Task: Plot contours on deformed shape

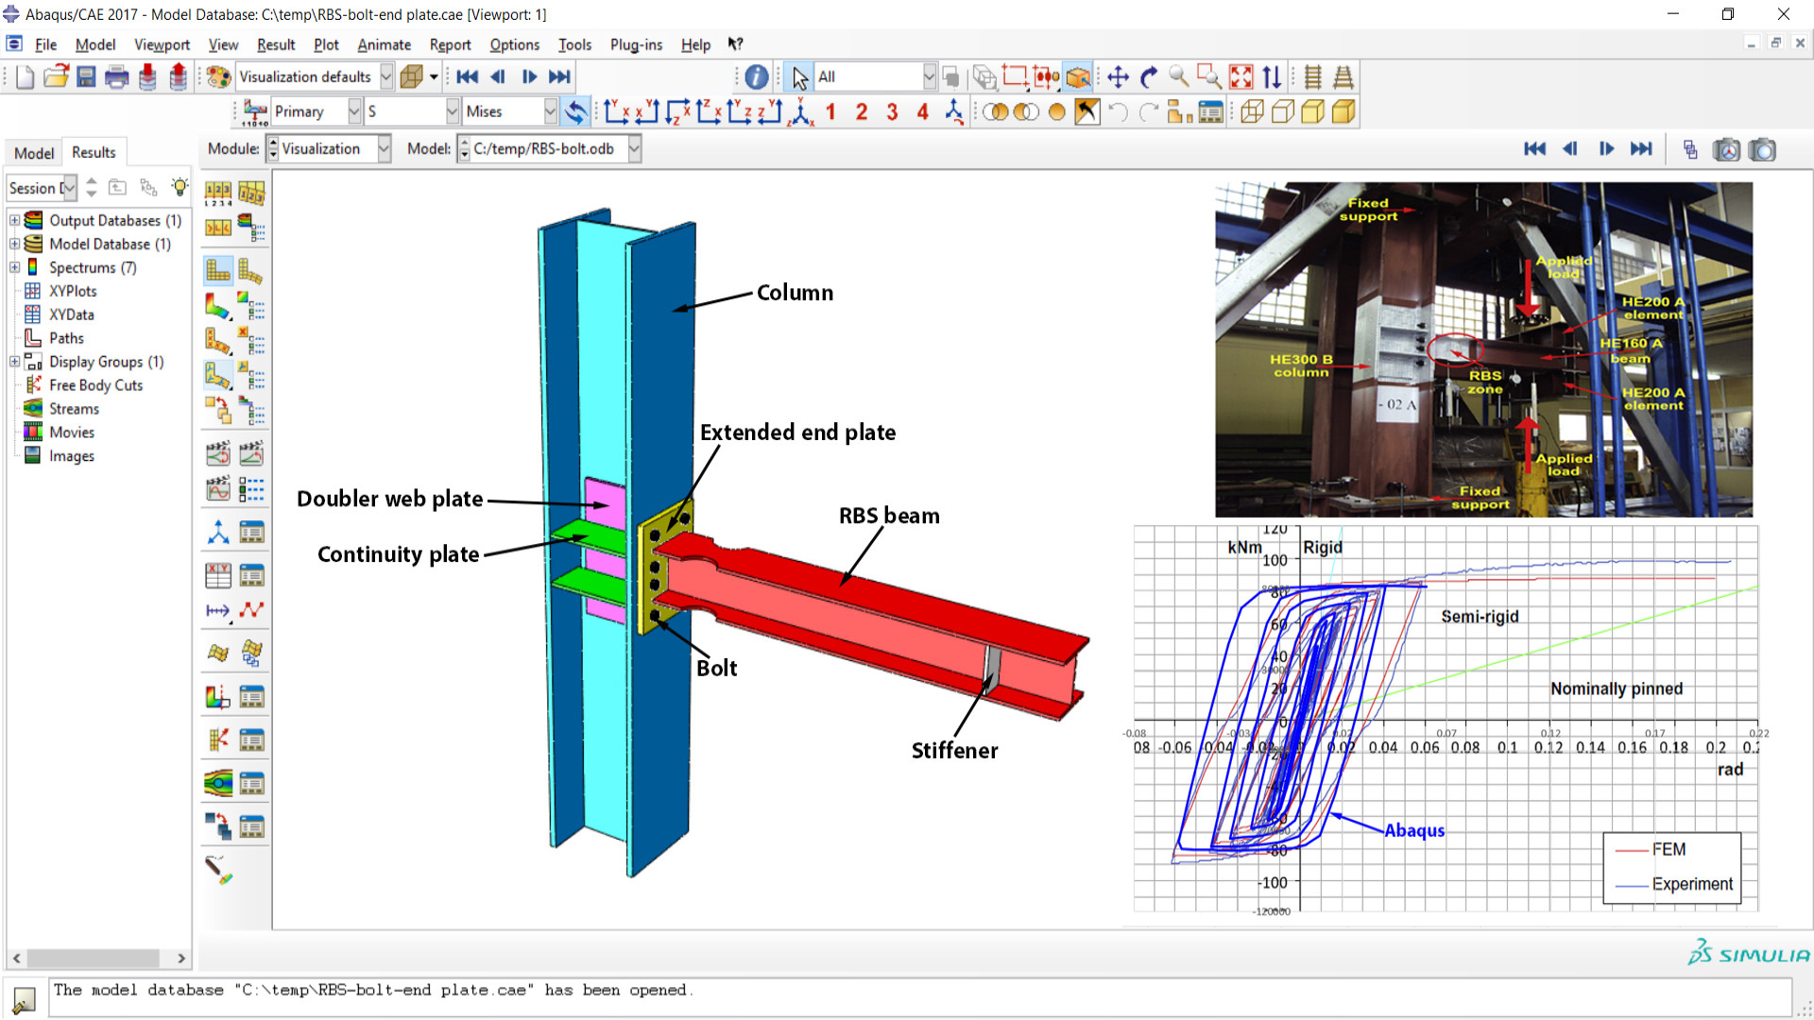Action: click(x=218, y=306)
